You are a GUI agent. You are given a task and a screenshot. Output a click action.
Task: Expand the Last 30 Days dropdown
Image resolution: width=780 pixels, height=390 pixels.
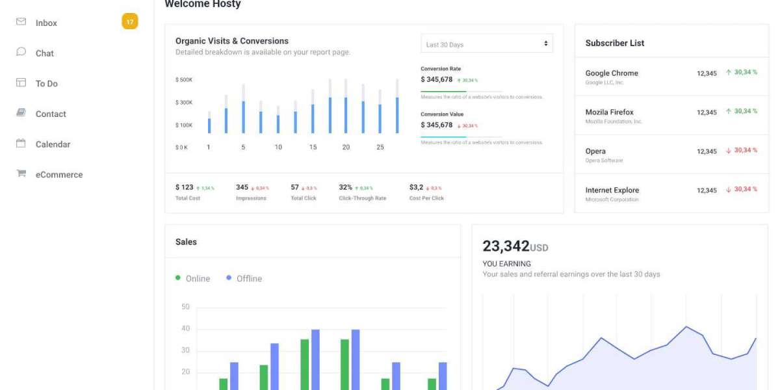pos(486,44)
